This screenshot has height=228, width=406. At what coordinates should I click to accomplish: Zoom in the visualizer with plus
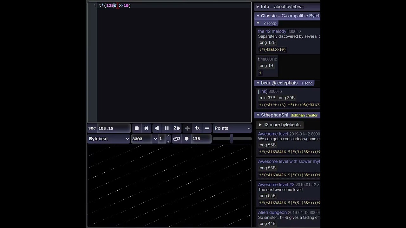pos(187,128)
